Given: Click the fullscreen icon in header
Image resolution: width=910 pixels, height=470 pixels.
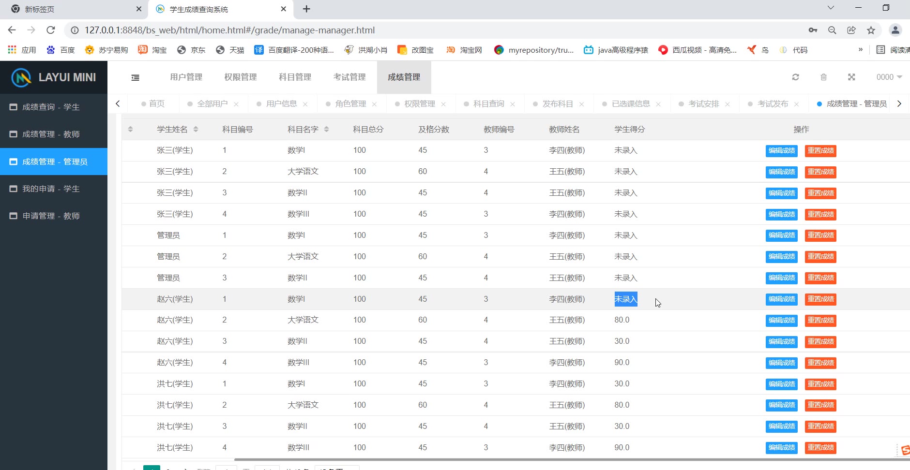Looking at the screenshot, I should (x=851, y=77).
